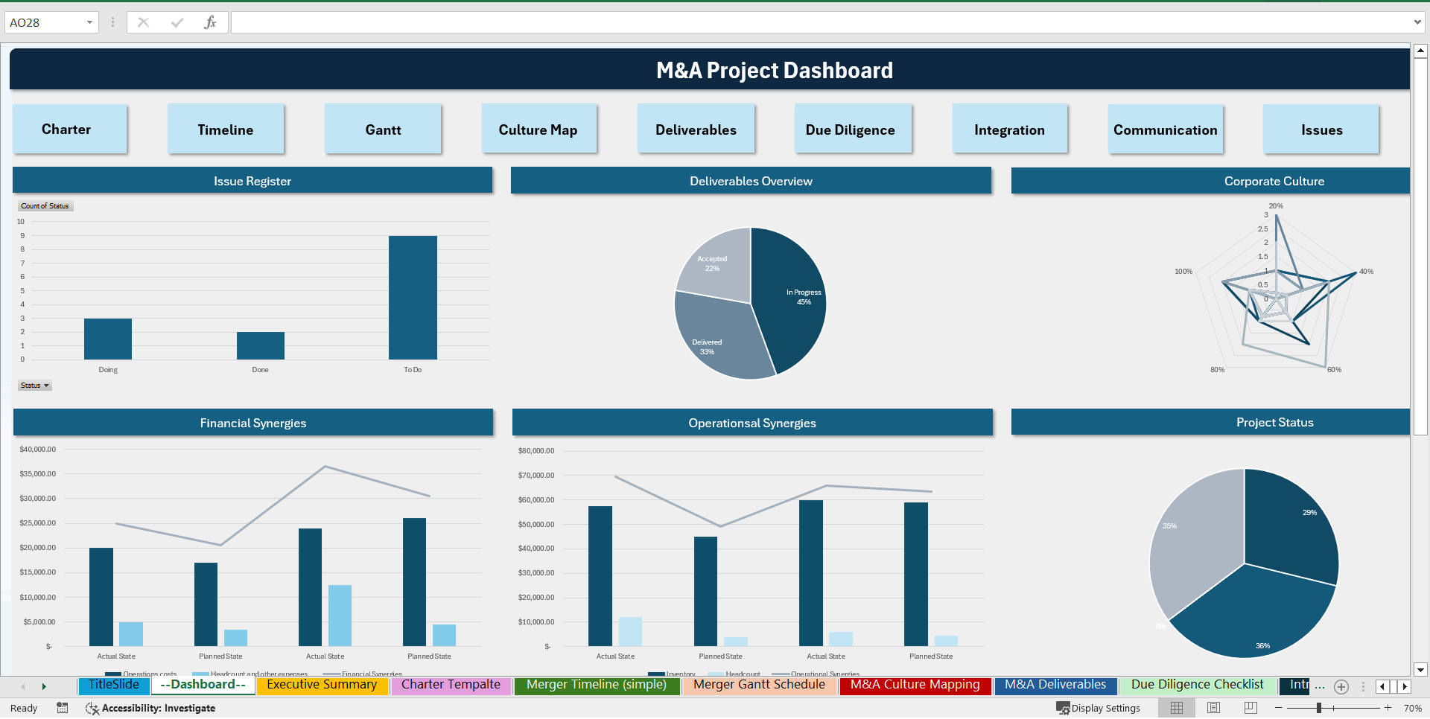The height and width of the screenshot is (719, 1430).
Task: Click the vertical scroll down arrow
Action: [x=1420, y=669]
